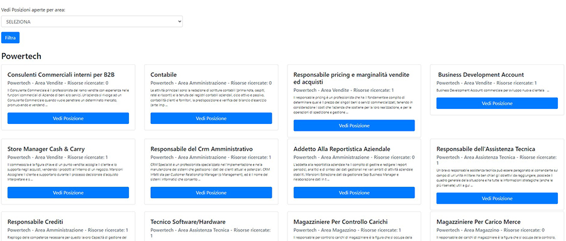Click the Business Development Account title

[481, 75]
